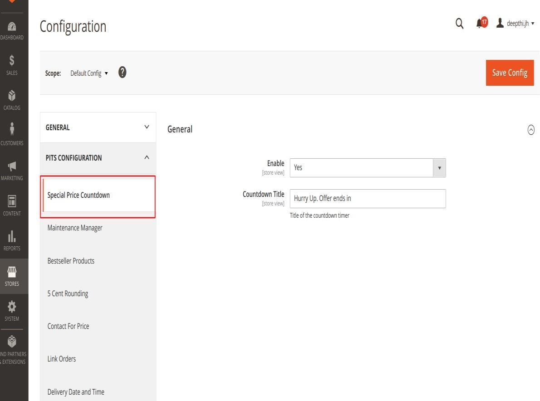Click the scope help question mark icon
540x401 pixels.
[x=122, y=72]
